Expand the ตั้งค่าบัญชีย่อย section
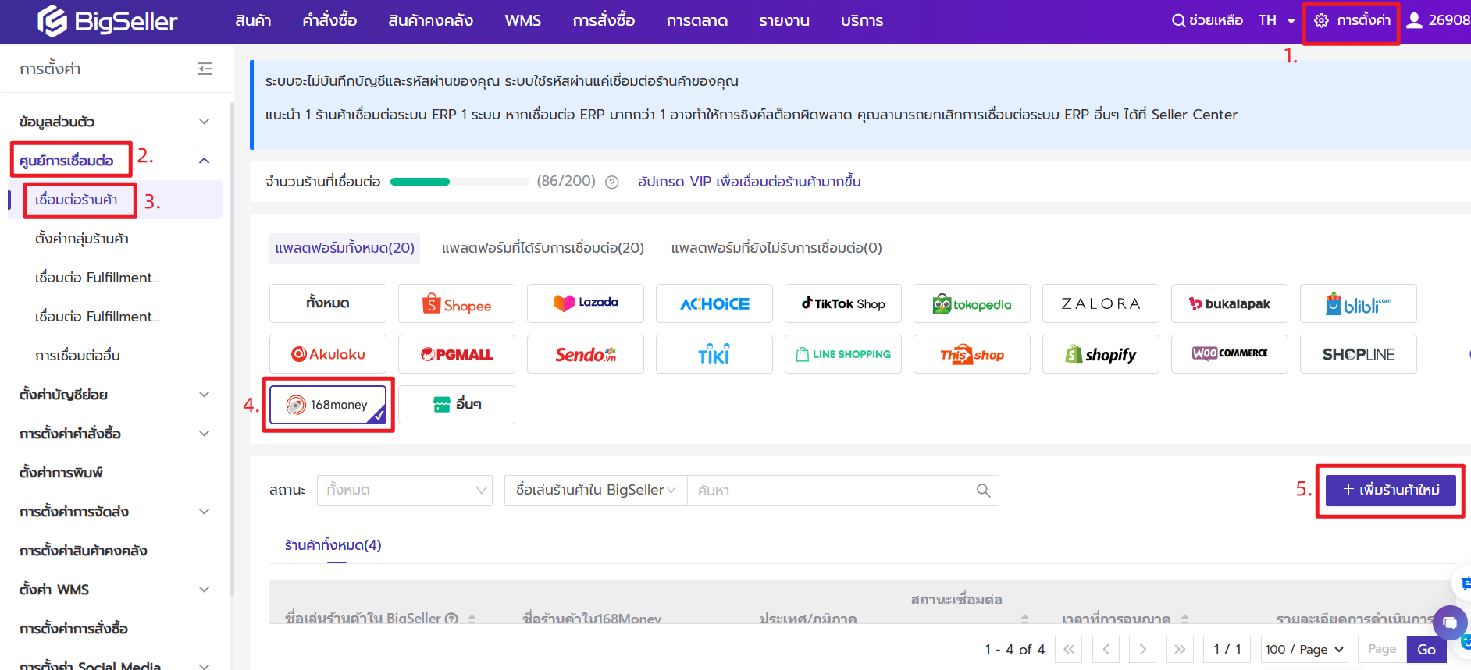This screenshot has width=1471, height=670. [205, 395]
